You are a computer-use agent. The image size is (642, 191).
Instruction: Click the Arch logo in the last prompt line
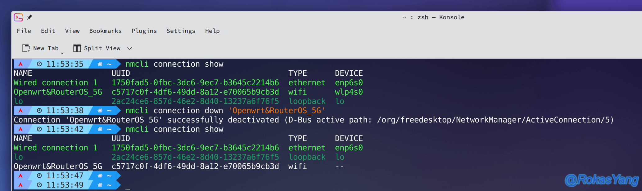[20, 185]
